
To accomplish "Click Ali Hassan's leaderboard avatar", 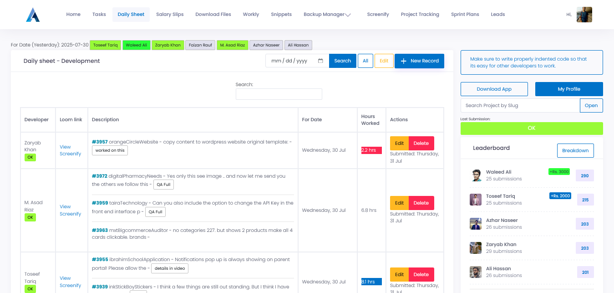I will pos(476,272).
